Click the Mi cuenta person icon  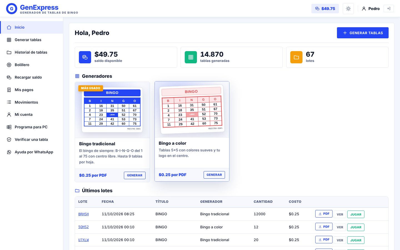click(x=9, y=114)
